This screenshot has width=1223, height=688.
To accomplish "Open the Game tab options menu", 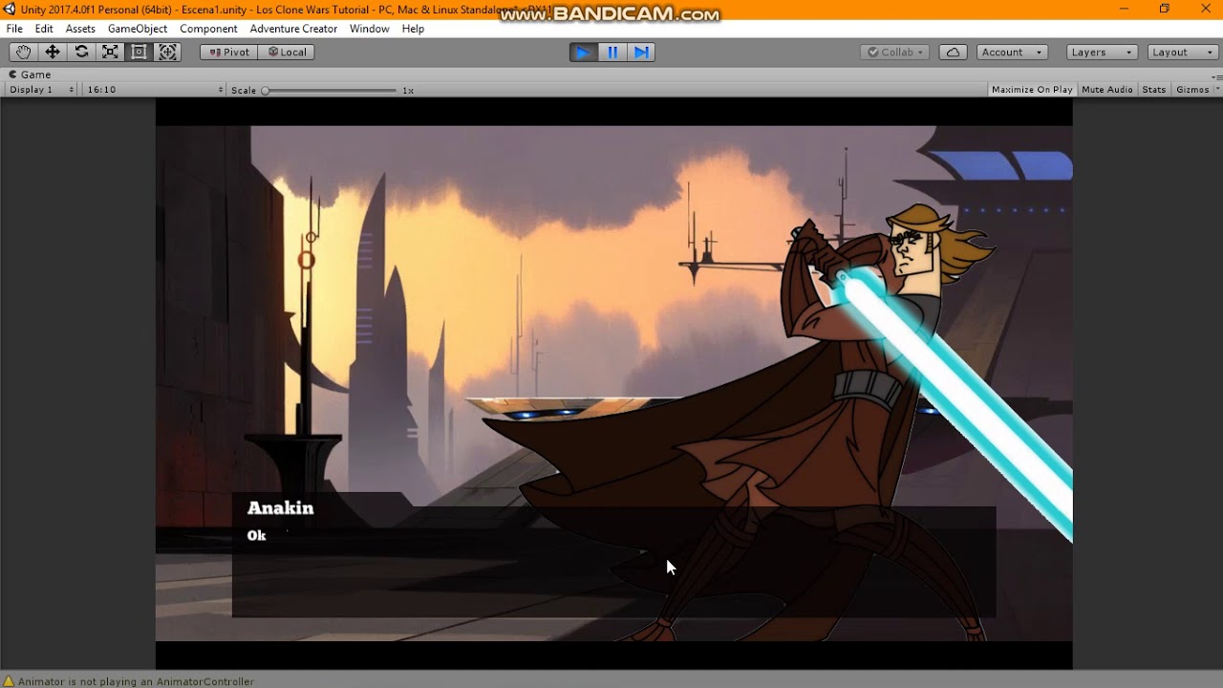I will tap(1216, 75).
